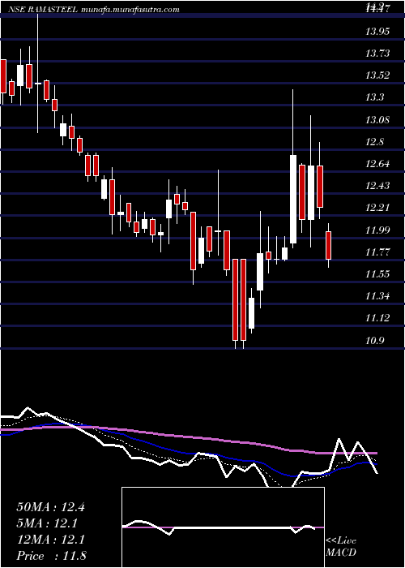Click the 13.95 price axis label
This screenshot has height=568, width=405.
(378, 31)
